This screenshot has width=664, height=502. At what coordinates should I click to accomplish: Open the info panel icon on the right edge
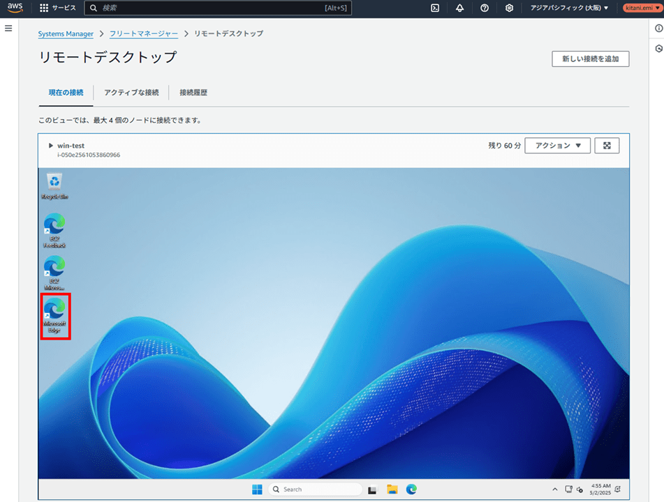pyautogui.click(x=659, y=29)
